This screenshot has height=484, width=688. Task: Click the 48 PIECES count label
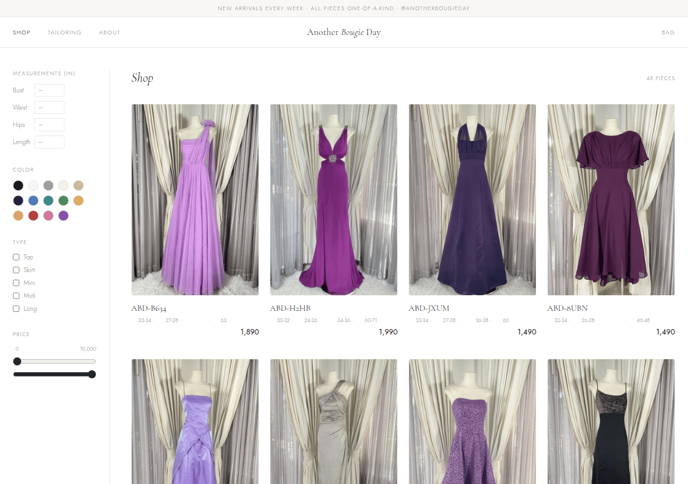[x=661, y=79]
